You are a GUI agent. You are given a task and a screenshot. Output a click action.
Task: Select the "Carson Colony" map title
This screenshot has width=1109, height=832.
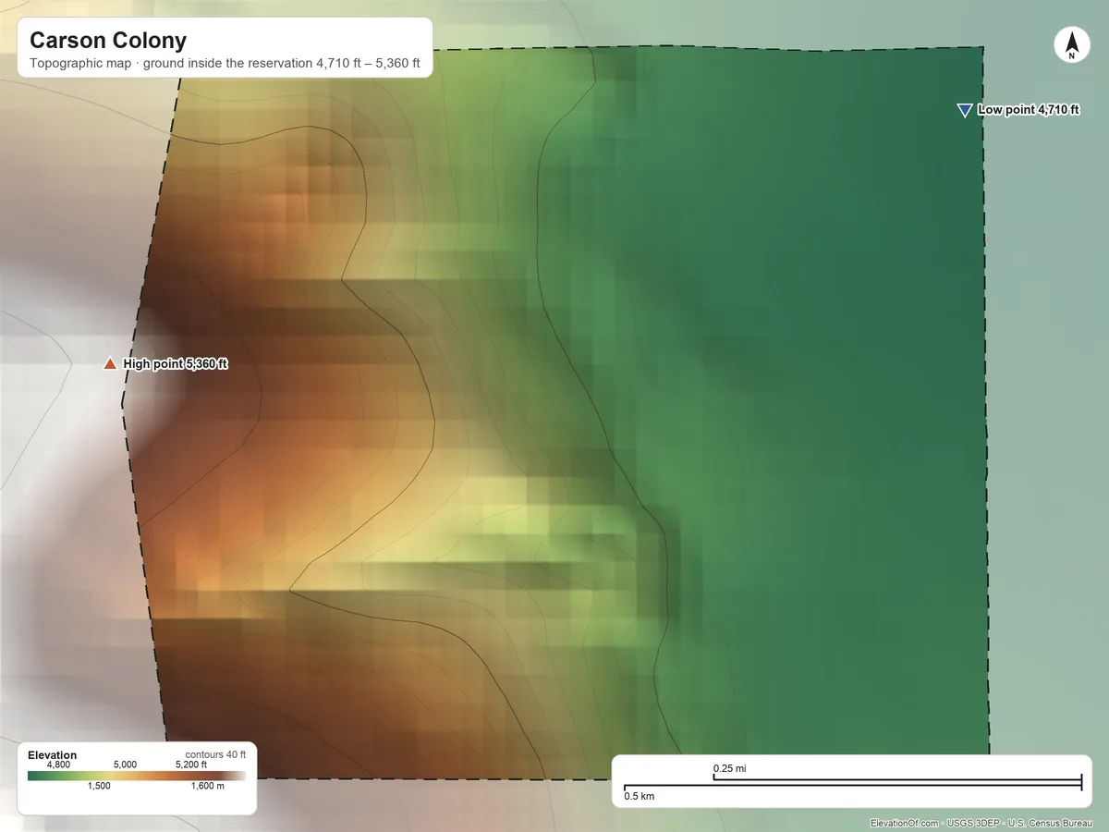pyautogui.click(x=108, y=41)
